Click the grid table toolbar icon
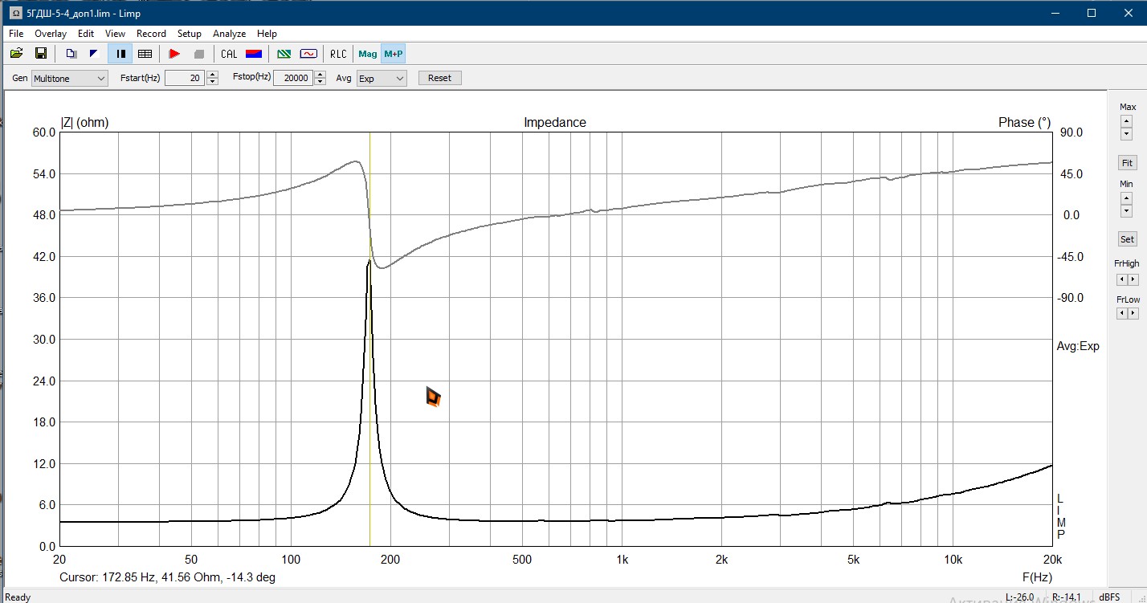This screenshot has height=603, width=1147. tap(145, 54)
